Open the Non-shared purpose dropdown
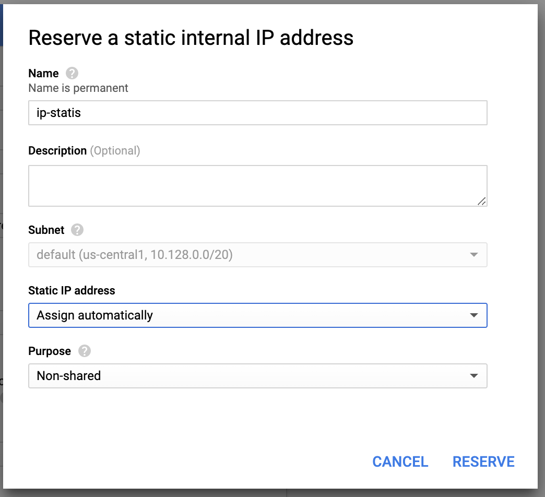545x497 pixels. click(258, 376)
